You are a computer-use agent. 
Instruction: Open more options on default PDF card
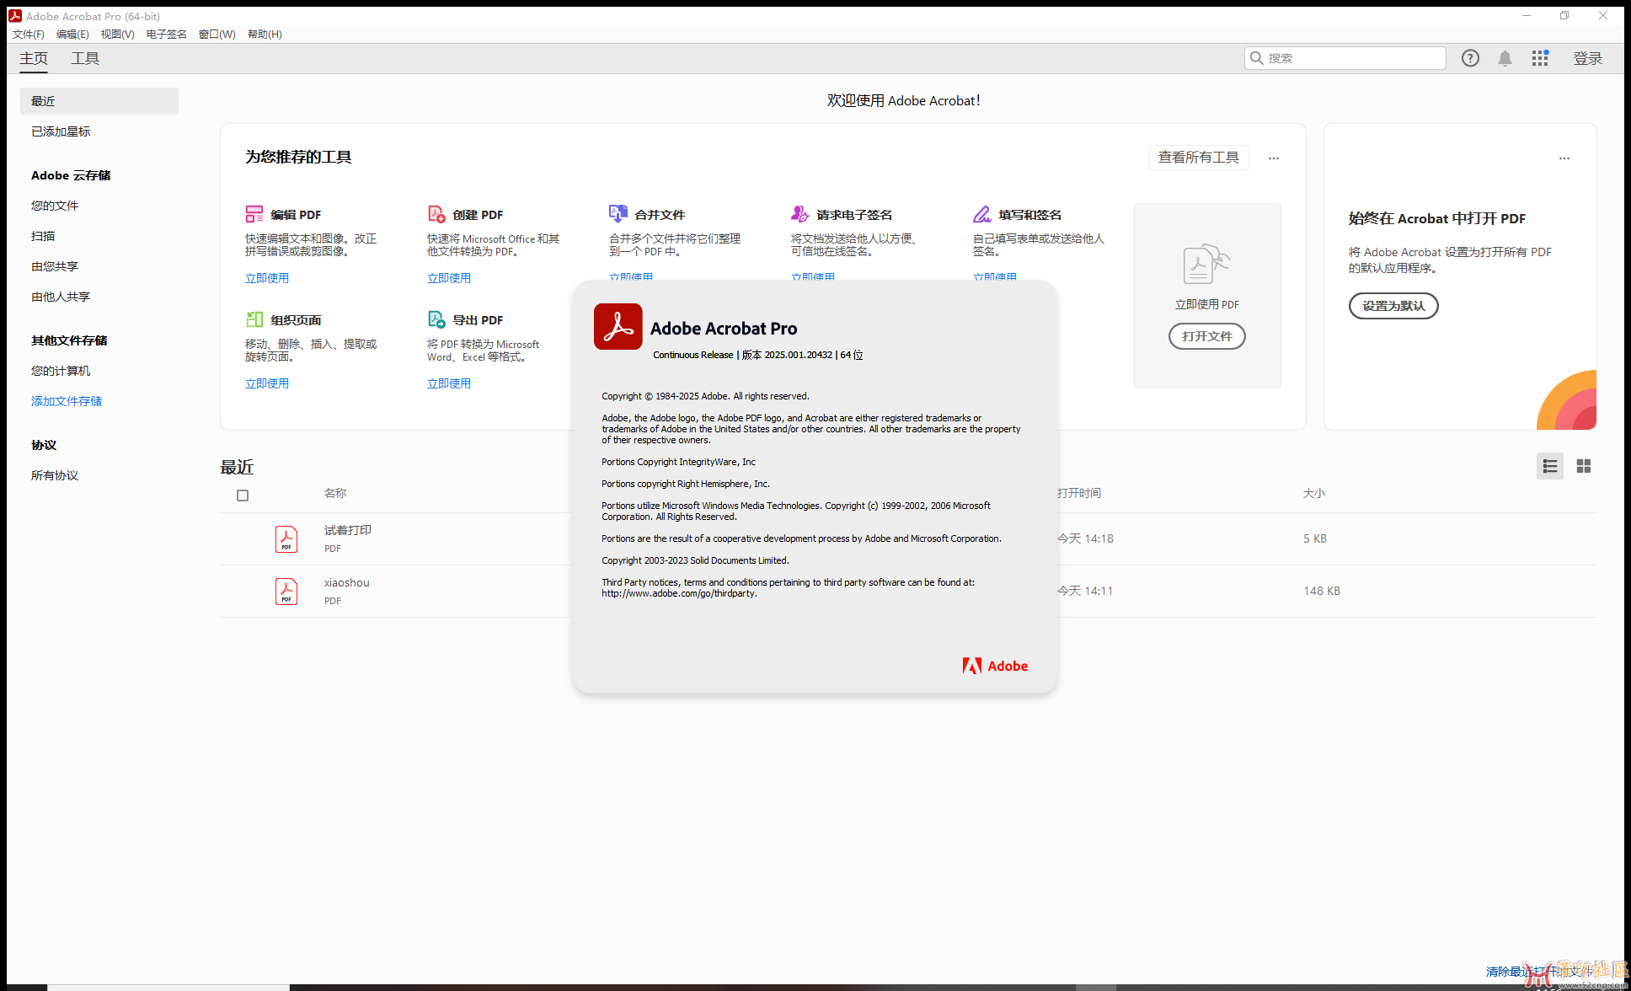pos(1564,158)
